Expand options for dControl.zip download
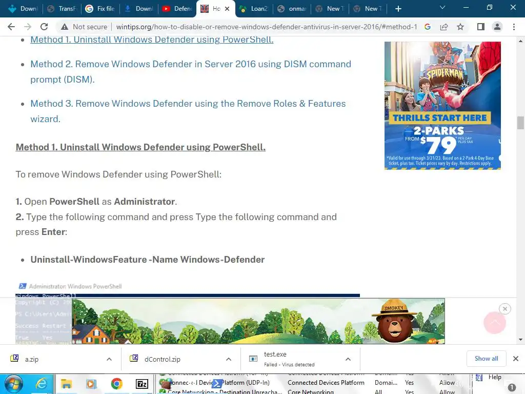This screenshot has height=394, width=525. pos(229,359)
